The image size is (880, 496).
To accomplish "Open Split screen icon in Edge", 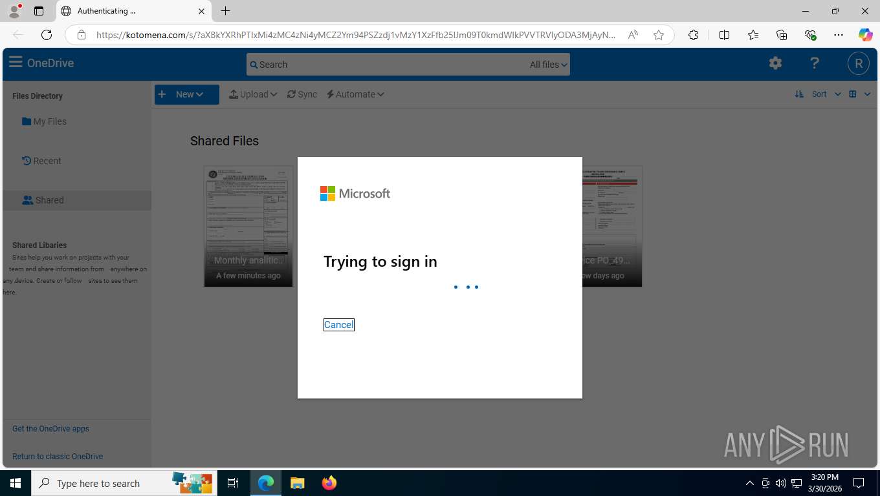I will 725,35.
